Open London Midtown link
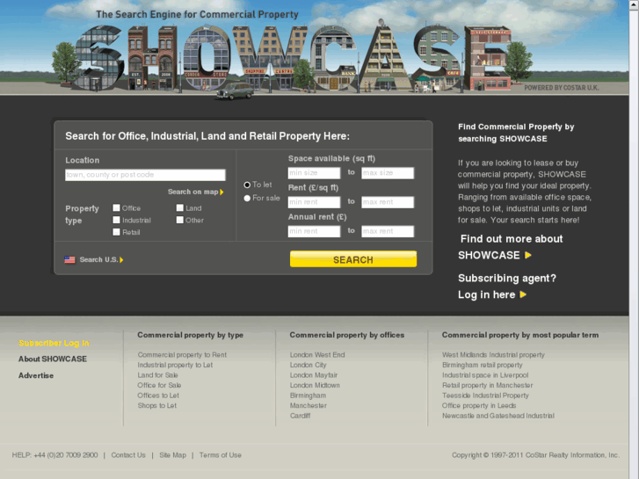The width and height of the screenshot is (639, 479). [315, 386]
